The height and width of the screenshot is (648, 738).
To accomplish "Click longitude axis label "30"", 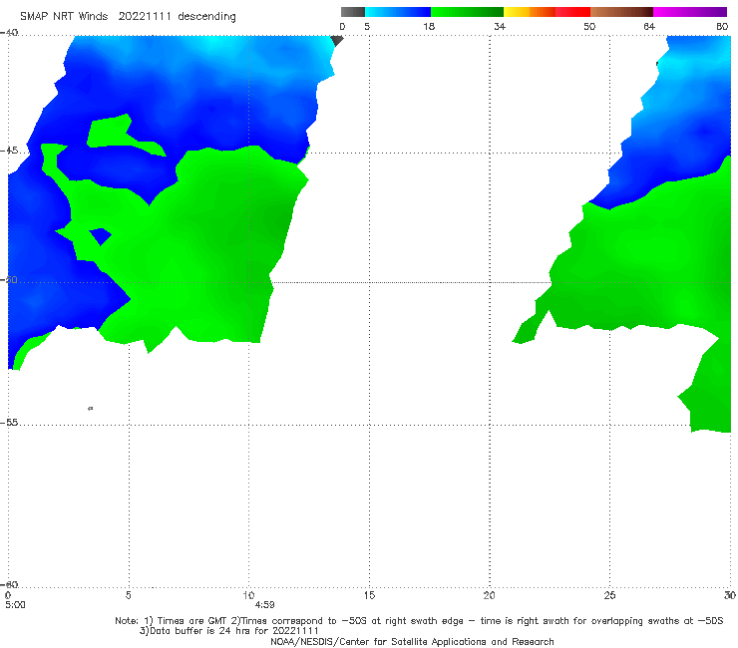I will 730,595.
